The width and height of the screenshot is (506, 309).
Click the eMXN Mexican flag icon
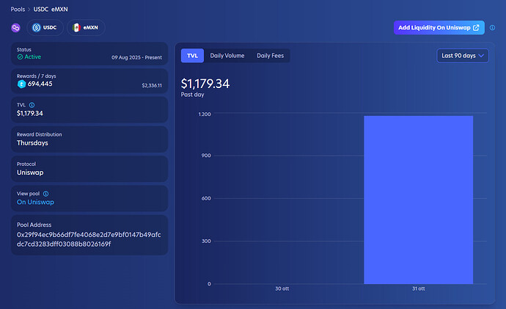click(x=76, y=28)
